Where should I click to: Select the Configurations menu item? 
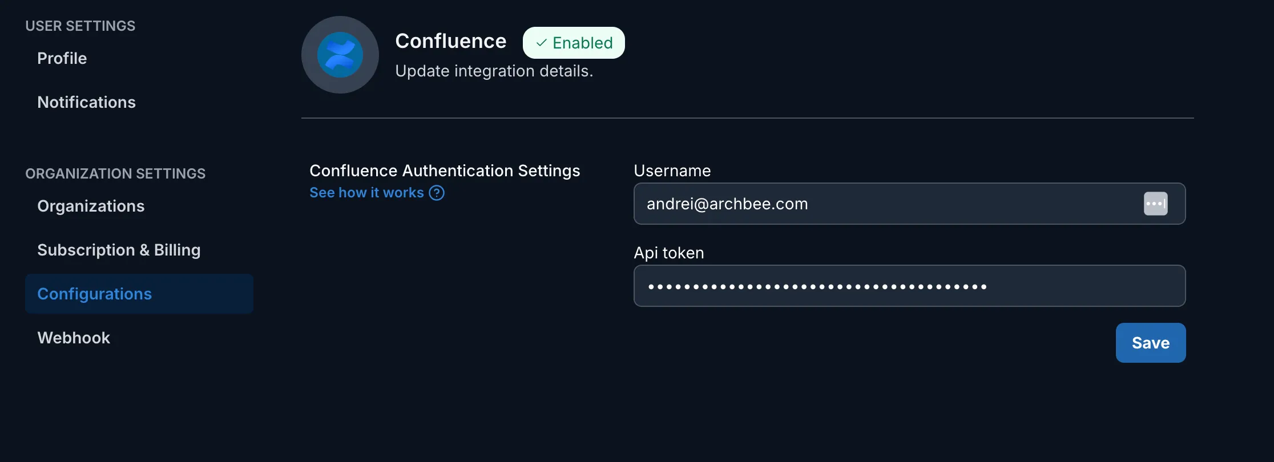point(139,294)
